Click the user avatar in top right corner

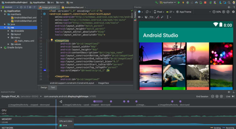(233, 3)
